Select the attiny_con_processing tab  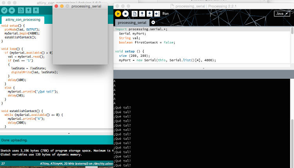[x=23, y=20]
